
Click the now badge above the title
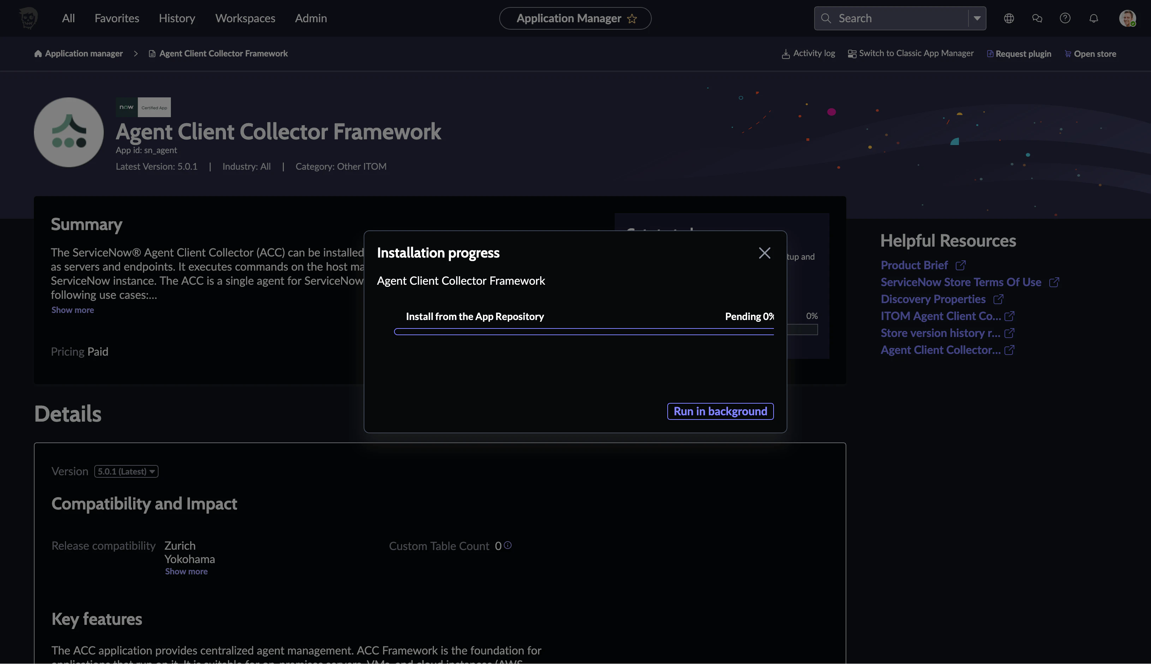[x=126, y=107]
